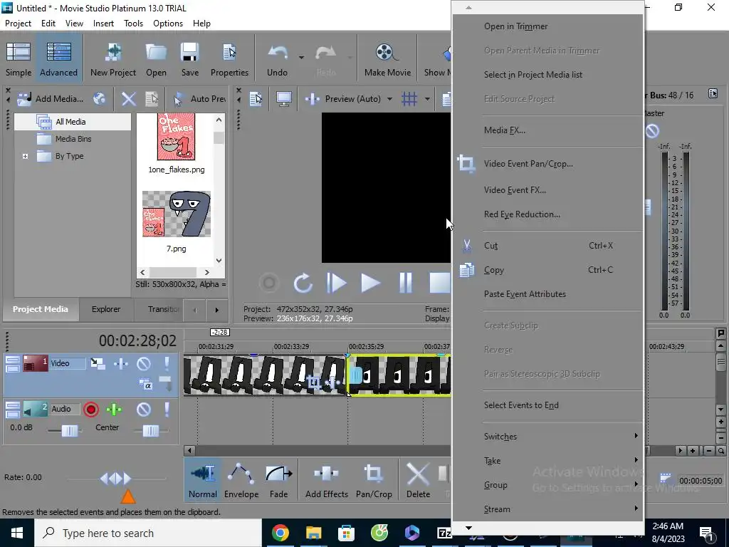Screen dimensions: 729x547
Task: Expand the overlays grid dropdown arrow
Action: tap(427, 98)
